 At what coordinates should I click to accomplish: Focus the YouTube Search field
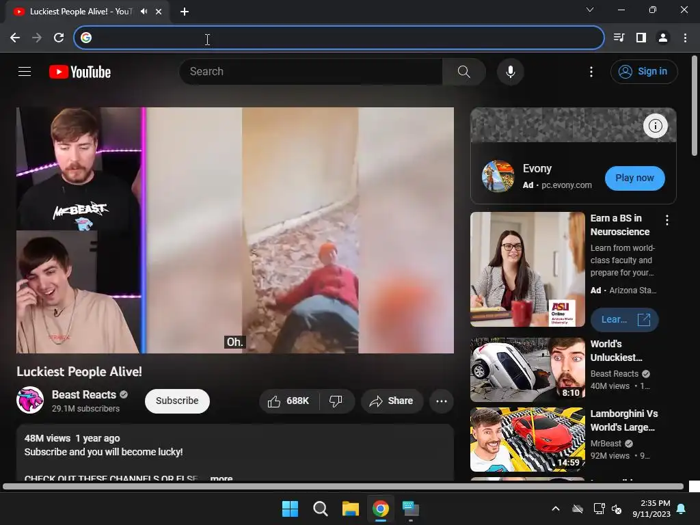coord(311,71)
